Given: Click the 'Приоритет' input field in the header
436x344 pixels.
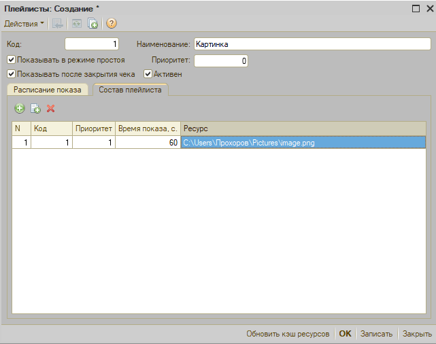Looking at the screenshot, I should [x=221, y=61].
